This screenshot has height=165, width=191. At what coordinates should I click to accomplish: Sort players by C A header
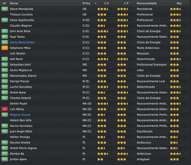point(107,3)
